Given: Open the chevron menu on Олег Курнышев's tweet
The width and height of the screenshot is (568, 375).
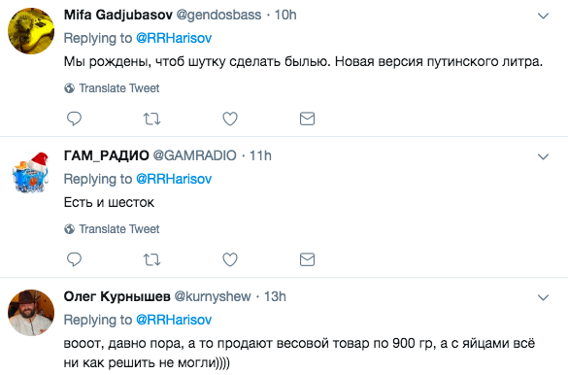Looking at the screenshot, I should 543,297.
